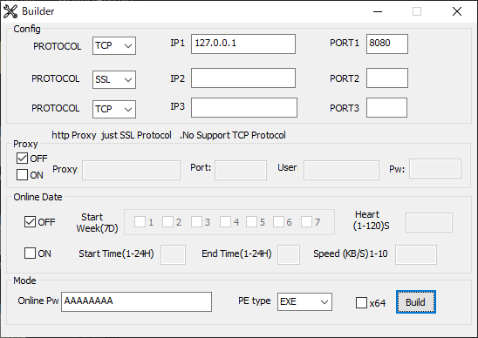Click the proxy Pw input field
Viewport: 478px width, 338px height.
point(435,168)
